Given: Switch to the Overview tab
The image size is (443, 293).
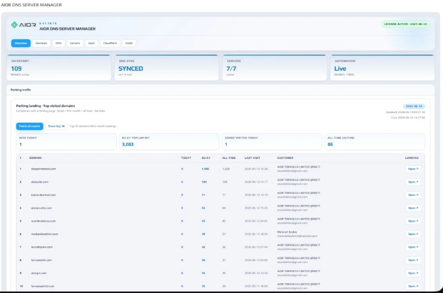Looking at the screenshot, I should (x=21, y=43).
